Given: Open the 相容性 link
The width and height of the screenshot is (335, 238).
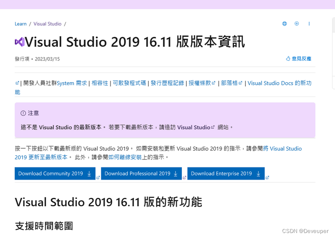Looking at the screenshot, I should pyautogui.click(x=100, y=83).
